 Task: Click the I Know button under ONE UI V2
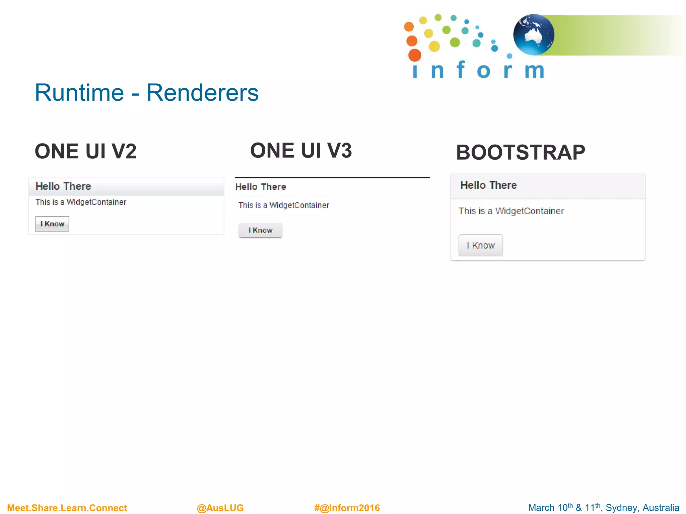52,224
